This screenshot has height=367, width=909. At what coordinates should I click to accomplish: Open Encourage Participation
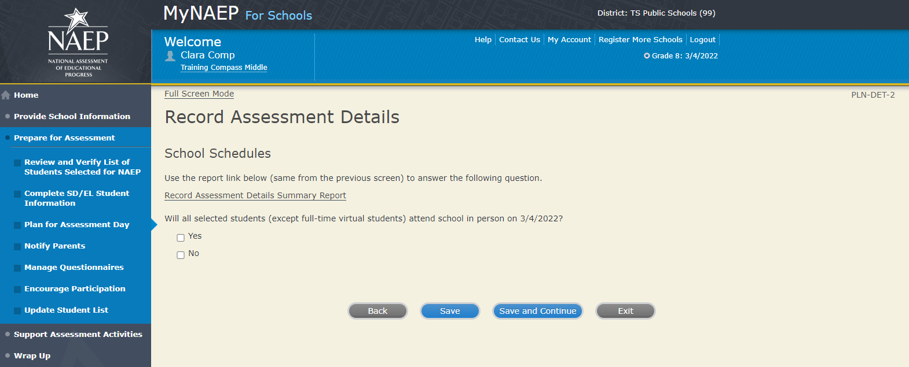[75, 288]
